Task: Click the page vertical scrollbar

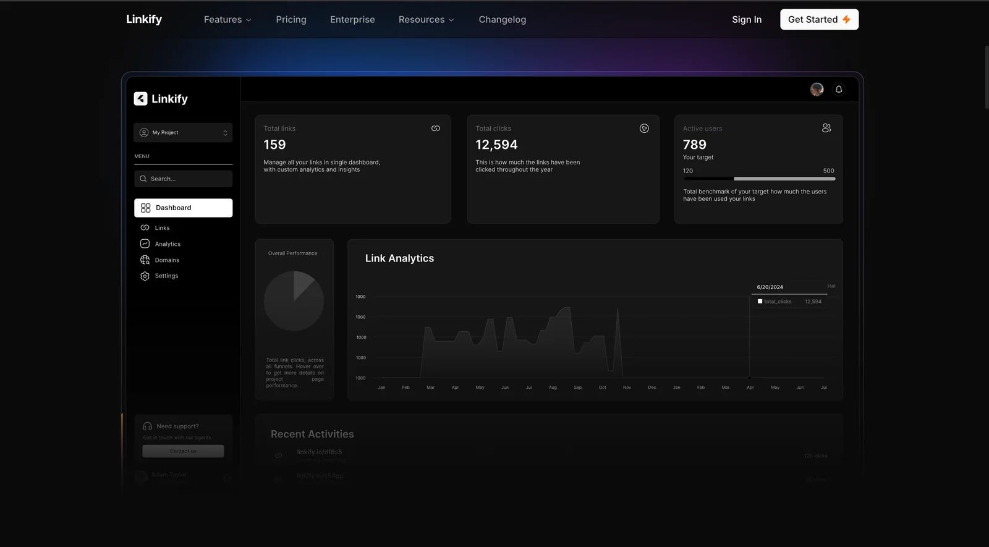Action: [987, 77]
